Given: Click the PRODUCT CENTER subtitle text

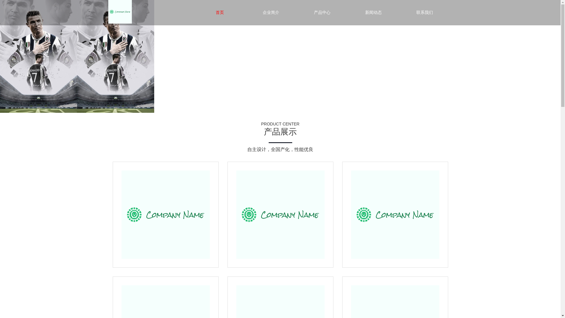Looking at the screenshot, I should click(x=280, y=124).
